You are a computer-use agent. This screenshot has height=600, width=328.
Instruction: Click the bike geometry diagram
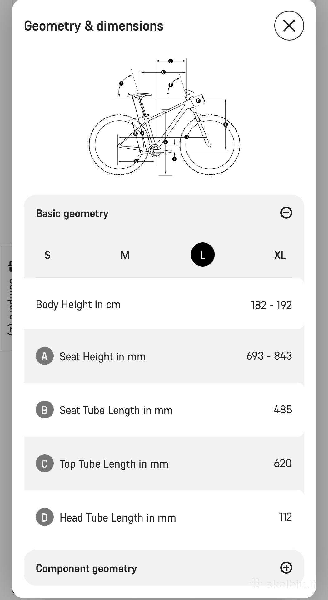164,117
